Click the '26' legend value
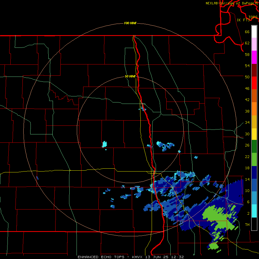The width and height of the screenshot is (259, 259). 247,145
